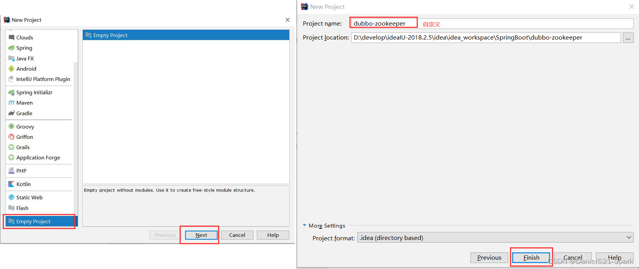
Task: Select the Groovy 'G' icon
Action: coord(11,126)
